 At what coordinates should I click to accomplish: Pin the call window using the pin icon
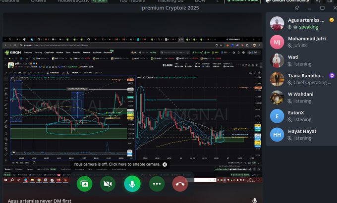tap(297, 8)
